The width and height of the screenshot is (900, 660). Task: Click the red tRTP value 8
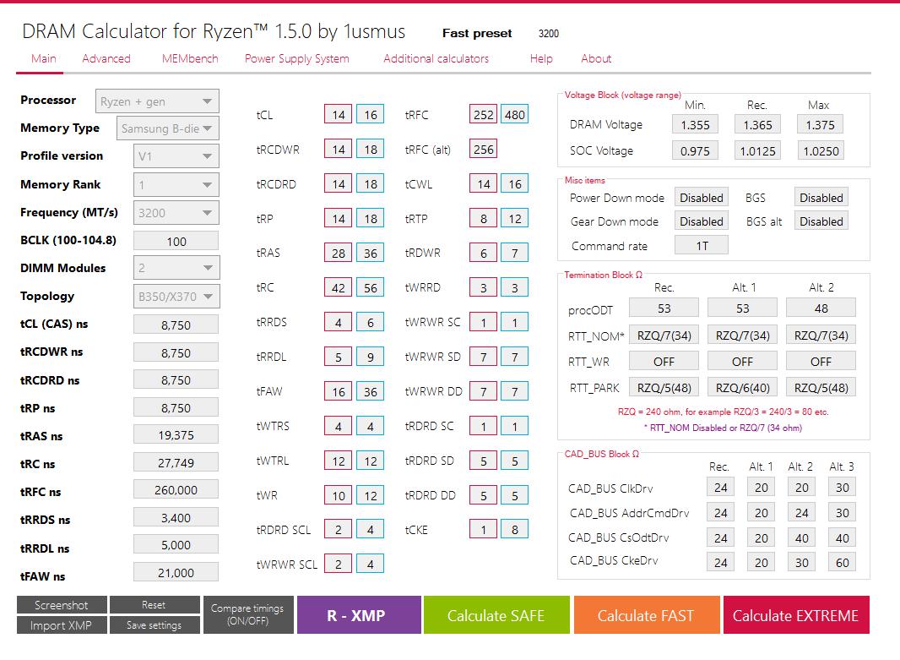tap(483, 219)
